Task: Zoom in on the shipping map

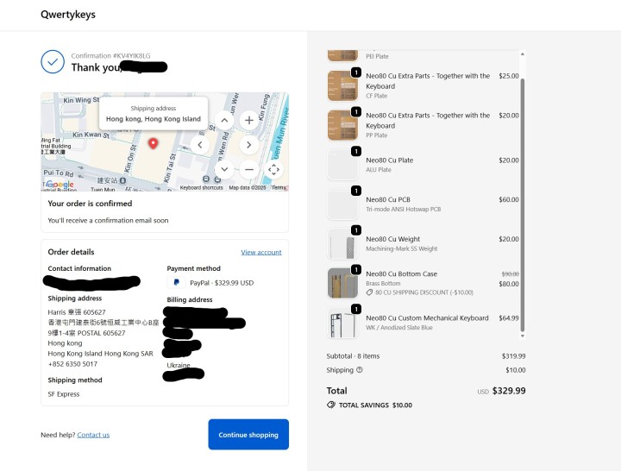Action: [249, 121]
